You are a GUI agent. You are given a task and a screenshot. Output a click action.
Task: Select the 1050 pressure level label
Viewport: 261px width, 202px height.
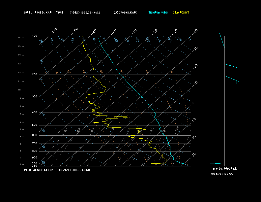(x=34, y=166)
